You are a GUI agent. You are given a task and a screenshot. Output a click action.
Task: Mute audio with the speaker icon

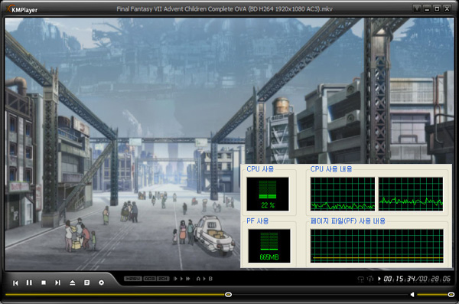[x=412, y=294]
